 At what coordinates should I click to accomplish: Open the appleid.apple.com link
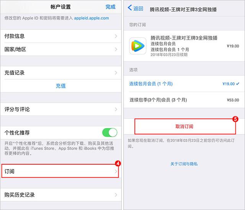click(91, 18)
